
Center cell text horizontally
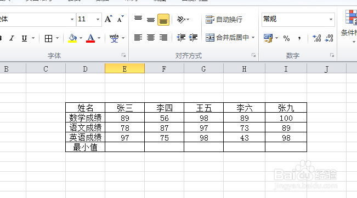pyautogui.click(x=151, y=37)
